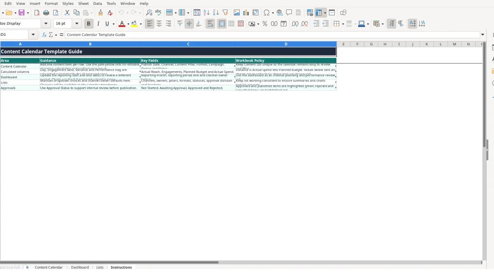Expand the underline style options
The image size is (494, 278).
[113, 24]
